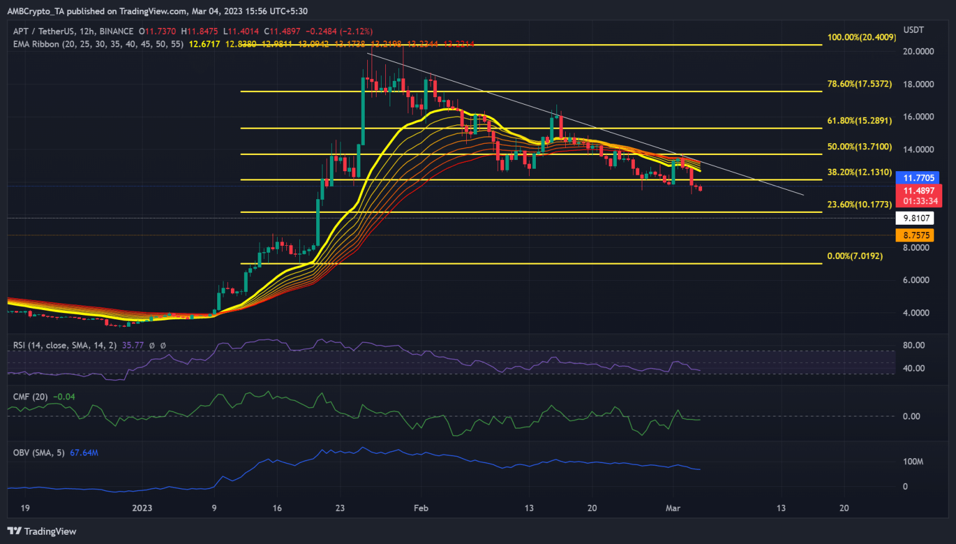The image size is (956, 544).
Task: Click the USDT currency label on price axis
Action: 913,30
